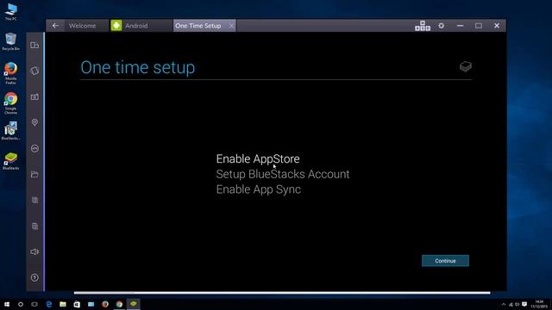Viewport: 552px width, 310px height.
Task: Open the Mozilla Firefox desktop shortcut
Action: [x=11, y=73]
